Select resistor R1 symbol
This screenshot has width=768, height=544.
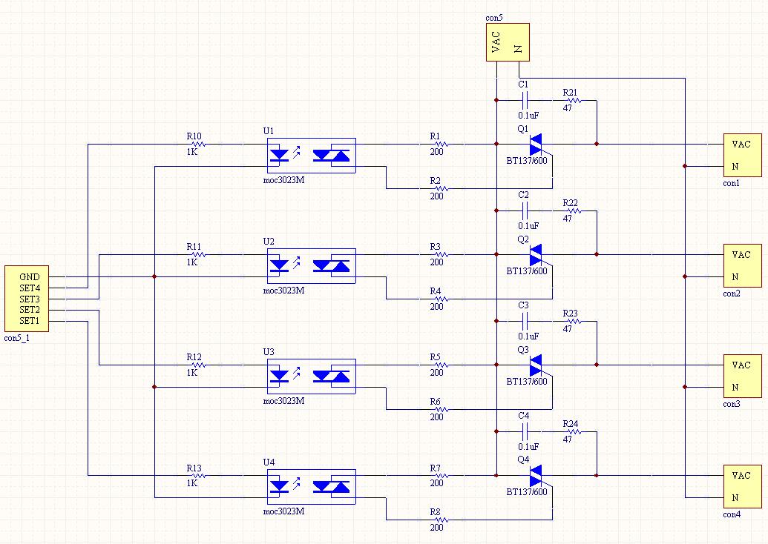441,145
